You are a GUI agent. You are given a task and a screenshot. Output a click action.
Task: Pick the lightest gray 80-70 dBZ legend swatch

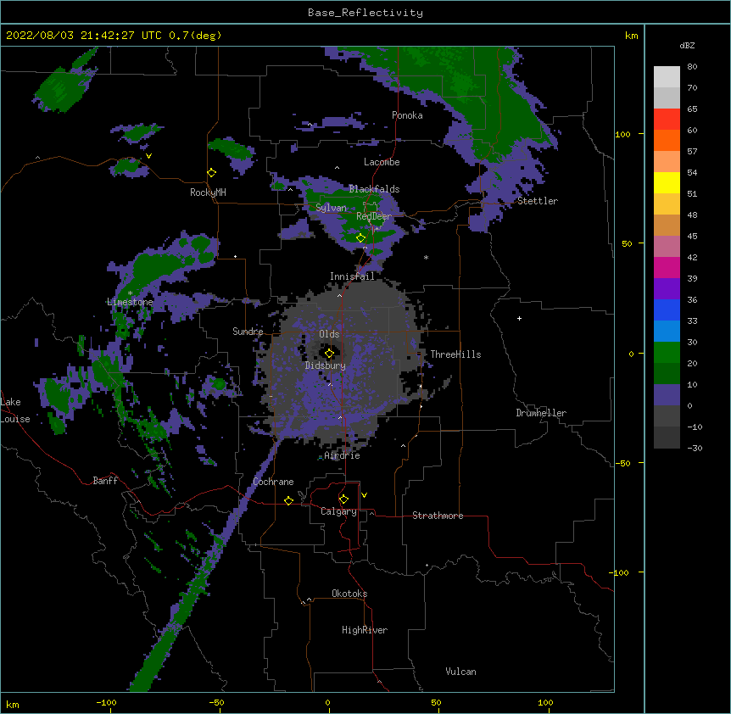click(x=667, y=77)
